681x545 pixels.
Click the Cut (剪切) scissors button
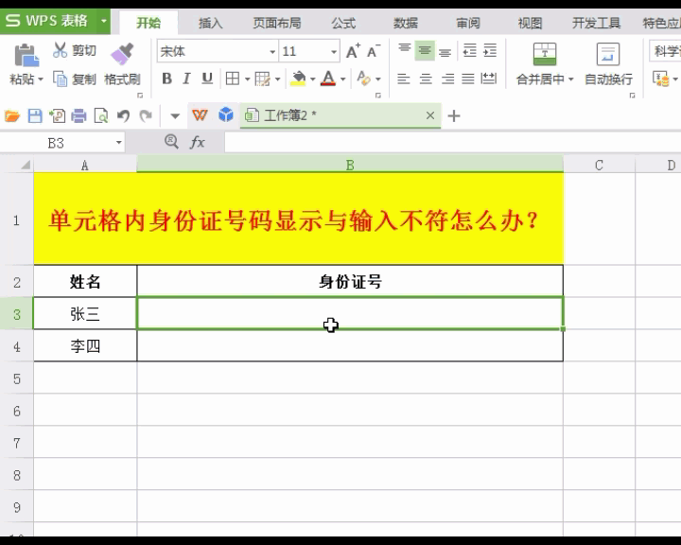[74, 50]
